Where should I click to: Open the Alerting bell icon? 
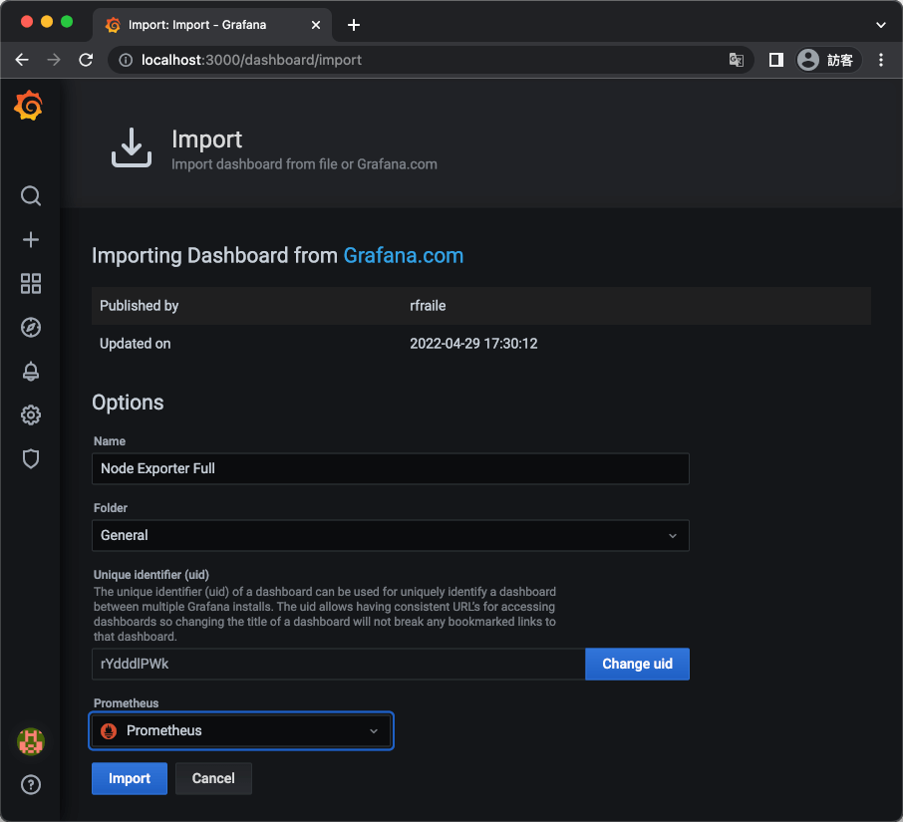[31, 372]
